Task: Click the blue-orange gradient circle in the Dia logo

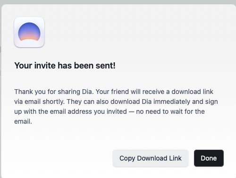Action: coord(29,32)
